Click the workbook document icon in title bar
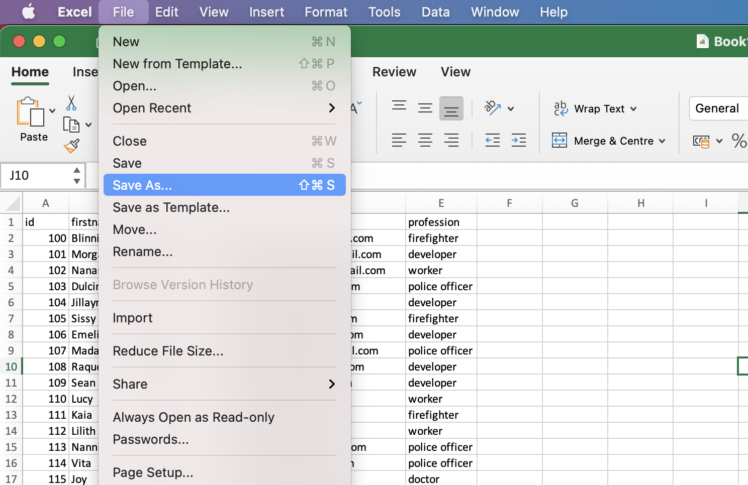The height and width of the screenshot is (485, 748). point(702,41)
